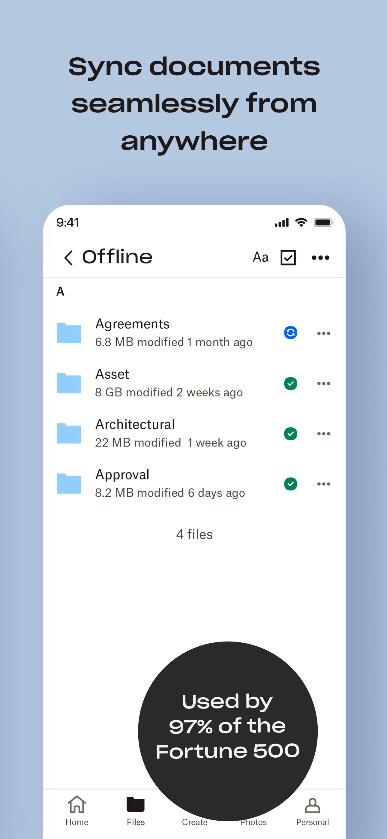Viewport: 387px width, 839px height.
Task: Click '6.8 MB modified 1 month ago'
Action: click(174, 342)
